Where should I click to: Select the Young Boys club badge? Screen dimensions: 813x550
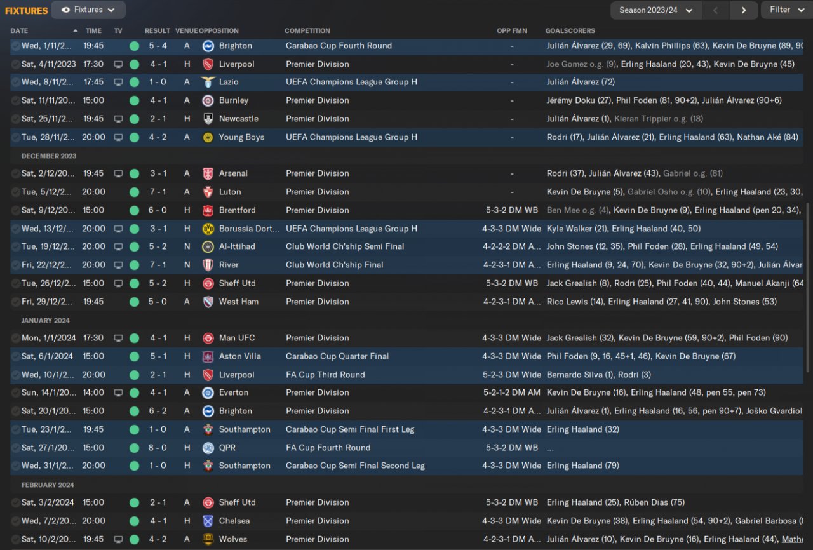208,137
